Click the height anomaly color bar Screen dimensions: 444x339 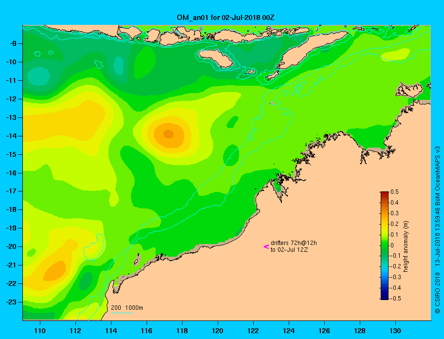385,245
